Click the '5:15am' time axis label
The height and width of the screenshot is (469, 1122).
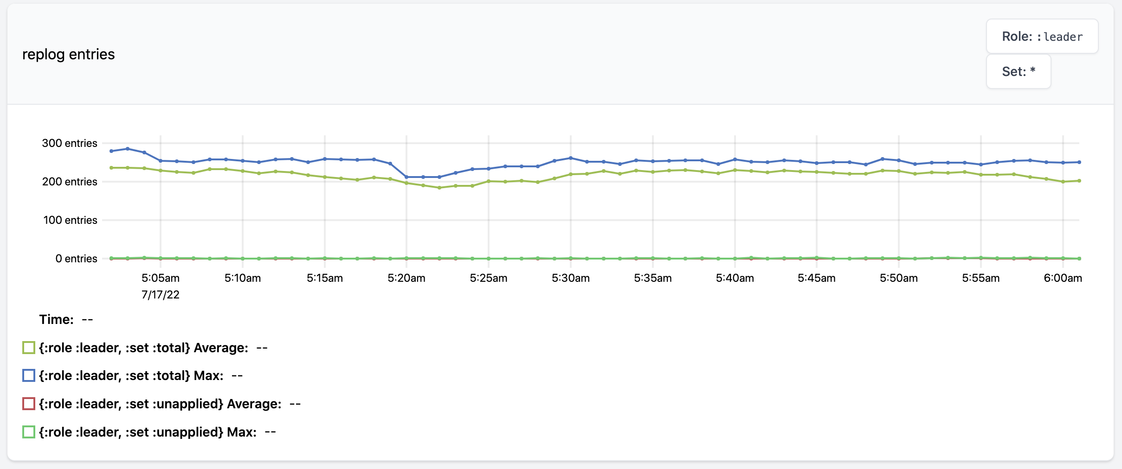tap(325, 278)
